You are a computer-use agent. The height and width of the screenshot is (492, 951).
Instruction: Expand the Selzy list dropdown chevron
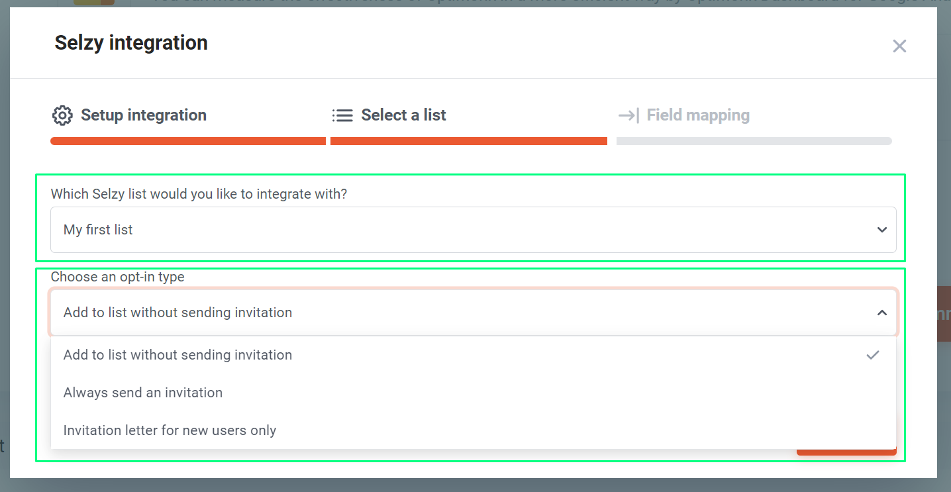pyautogui.click(x=882, y=230)
